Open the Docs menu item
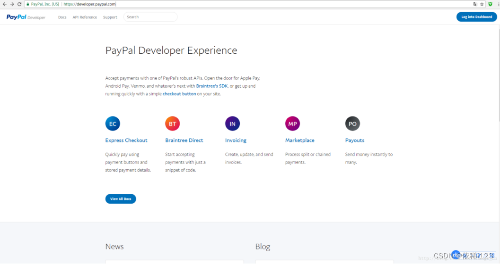The height and width of the screenshot is (264, 500). point(62,17)
